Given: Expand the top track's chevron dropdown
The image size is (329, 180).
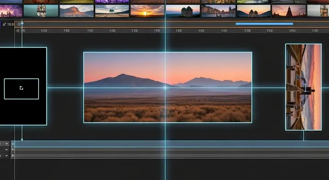Looking at the screenshot, I should tap(6, 144).
